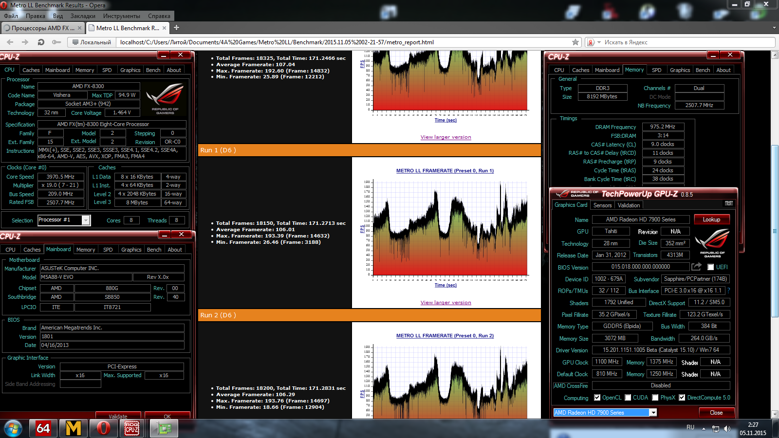Open the Validation tab in GPU-Z

click(x=629, y=205)
